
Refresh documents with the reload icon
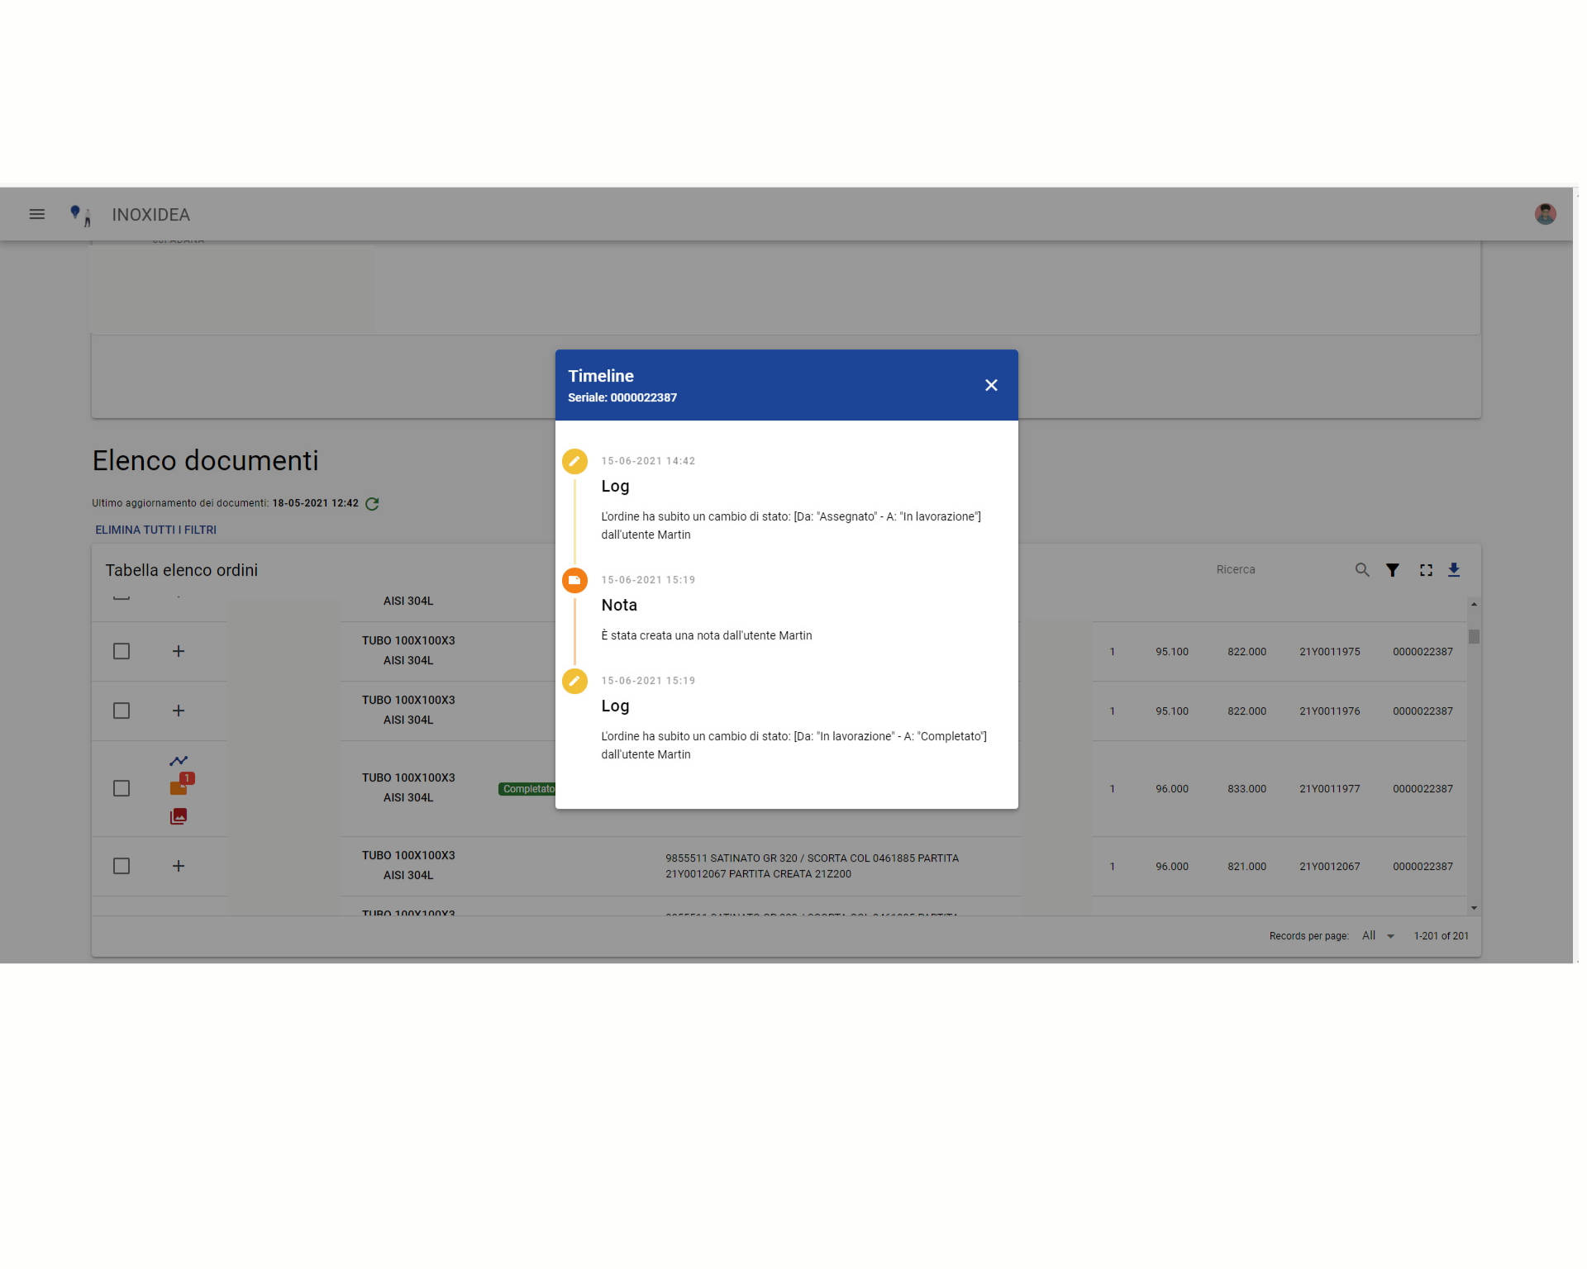(x=372, y=504)
